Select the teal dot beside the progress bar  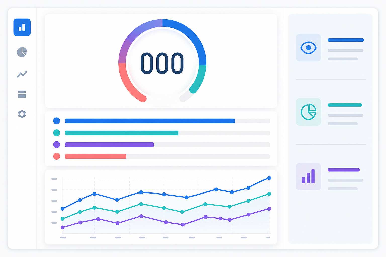[x=57, y=133]
